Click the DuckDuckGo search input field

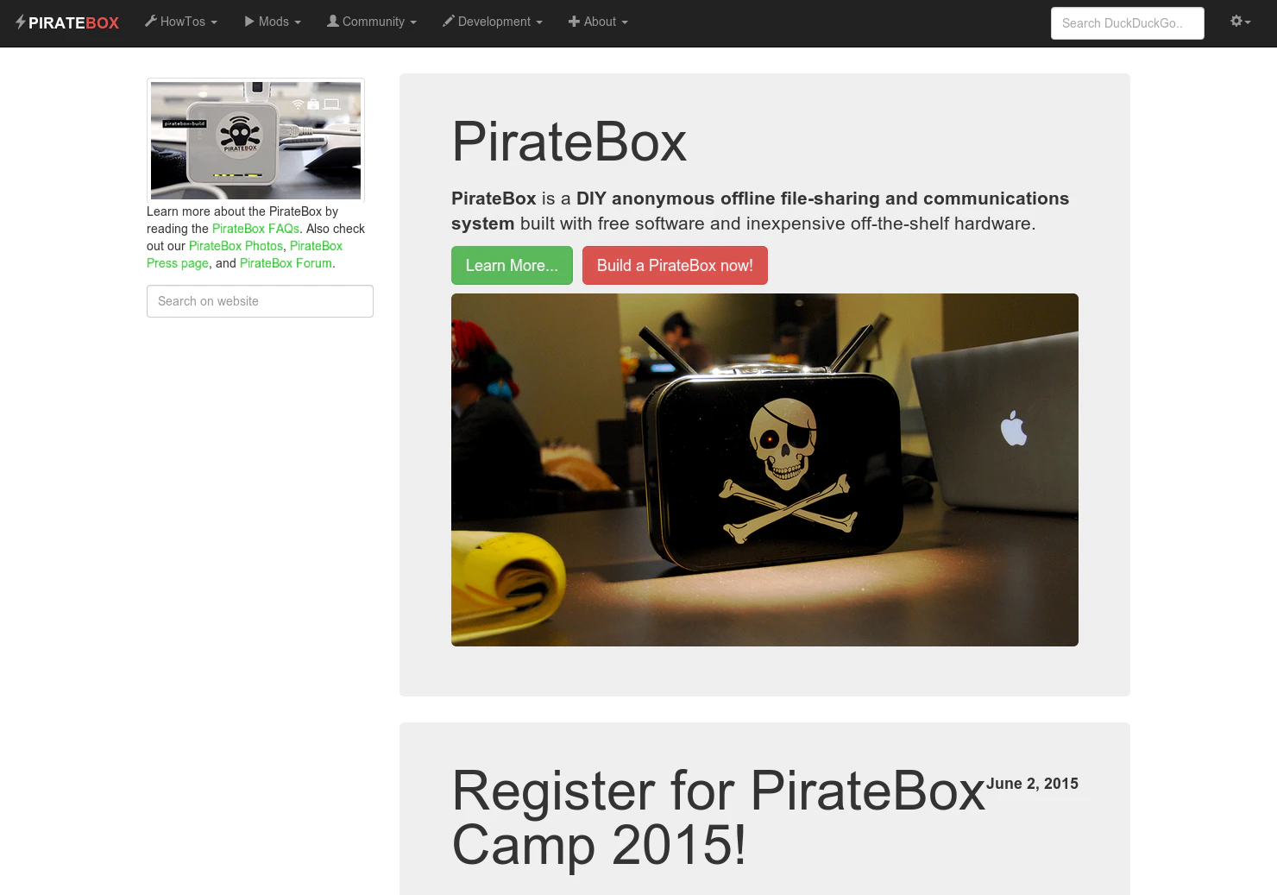tap(1127, 23)
